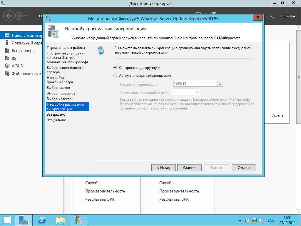Click the Назад back button
The image size is (301, 226).
point(163,167)
